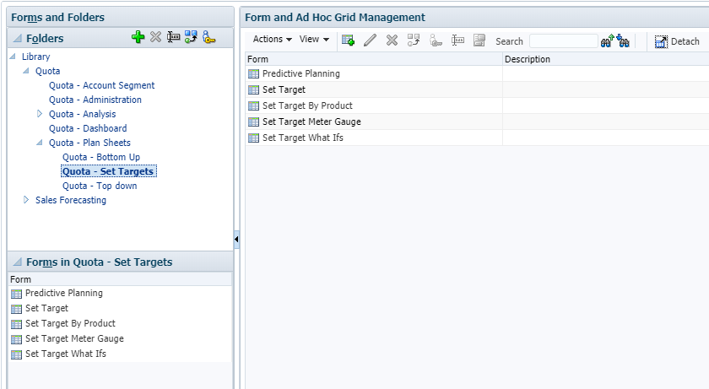Click into the Search text field

coord(563,41)
